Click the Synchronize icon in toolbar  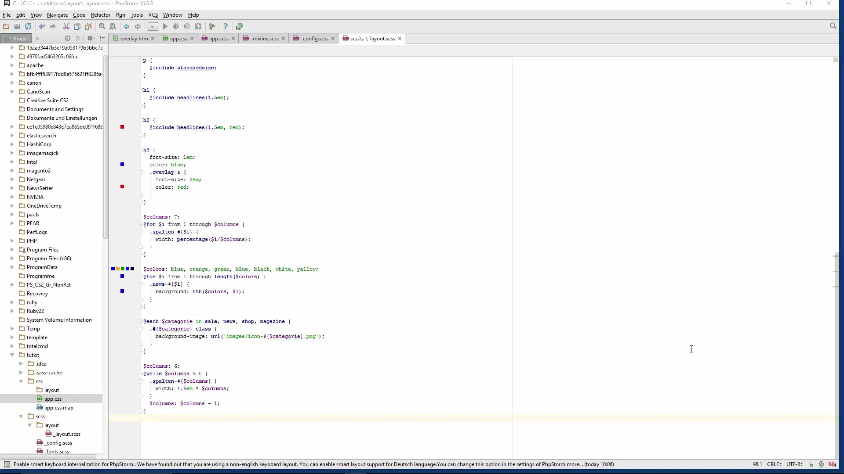pos(28,26)
